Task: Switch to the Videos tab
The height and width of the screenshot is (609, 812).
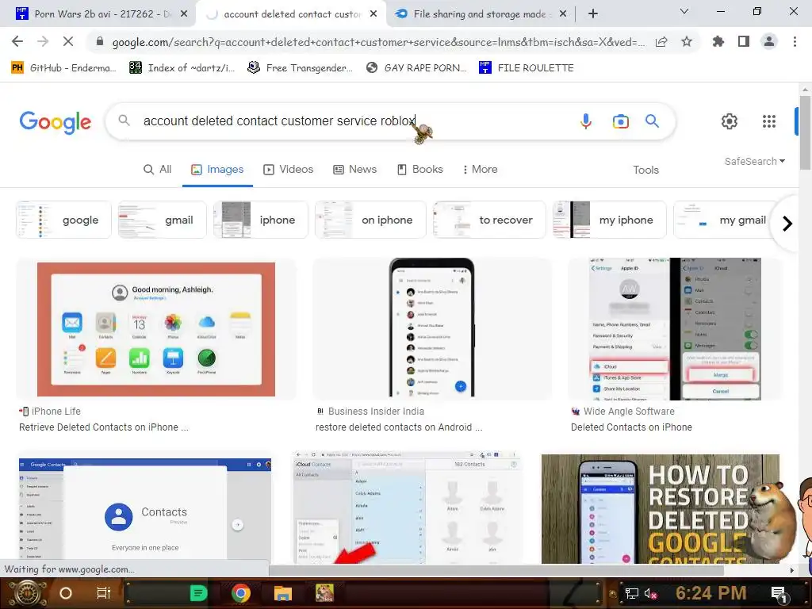Action: click(x=289, y=170)
